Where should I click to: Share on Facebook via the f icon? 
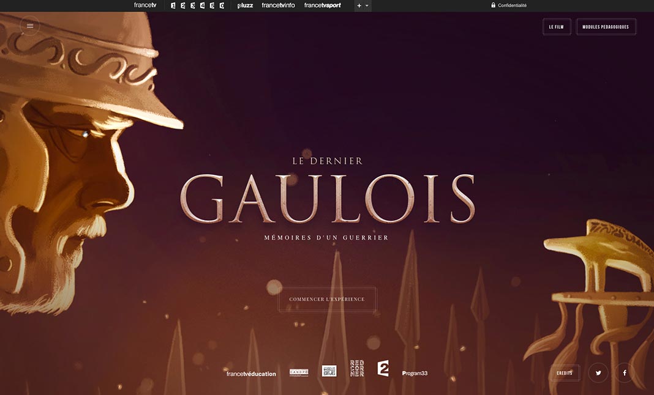625,373
